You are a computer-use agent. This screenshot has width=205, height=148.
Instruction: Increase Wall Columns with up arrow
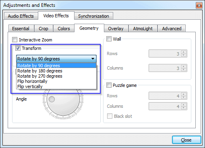point(184,66)
